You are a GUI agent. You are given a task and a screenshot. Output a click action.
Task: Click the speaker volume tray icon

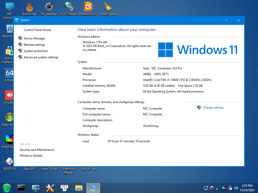pyautogui.click(x=236, y=188)
